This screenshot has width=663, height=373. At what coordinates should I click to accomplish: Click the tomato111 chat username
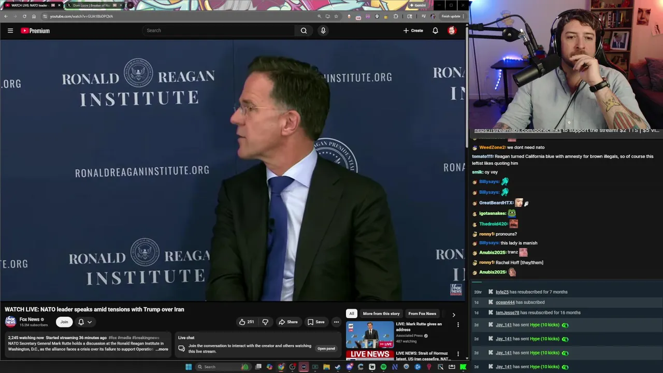[x=482, y=156]
